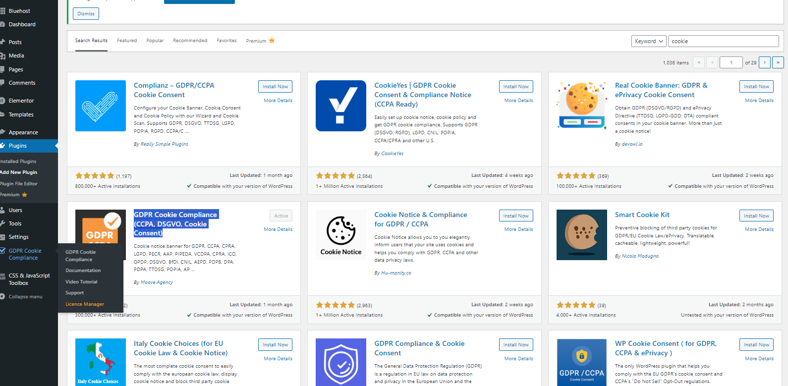788x386 pixels.
Task: Open the devowl.io author link
Action: [632, 144]
